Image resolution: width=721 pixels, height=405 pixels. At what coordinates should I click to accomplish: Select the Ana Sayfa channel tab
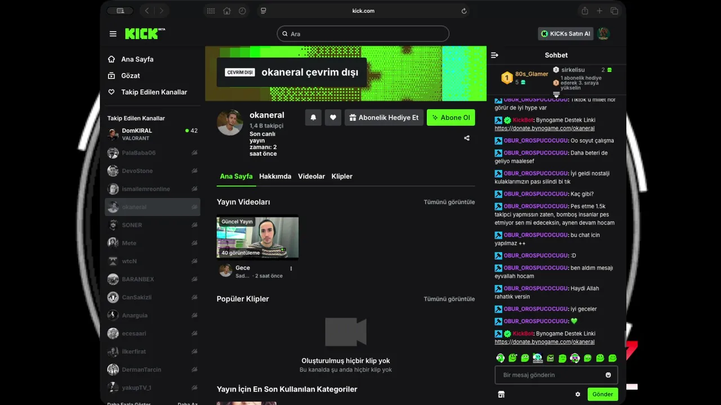click(236, 176)
